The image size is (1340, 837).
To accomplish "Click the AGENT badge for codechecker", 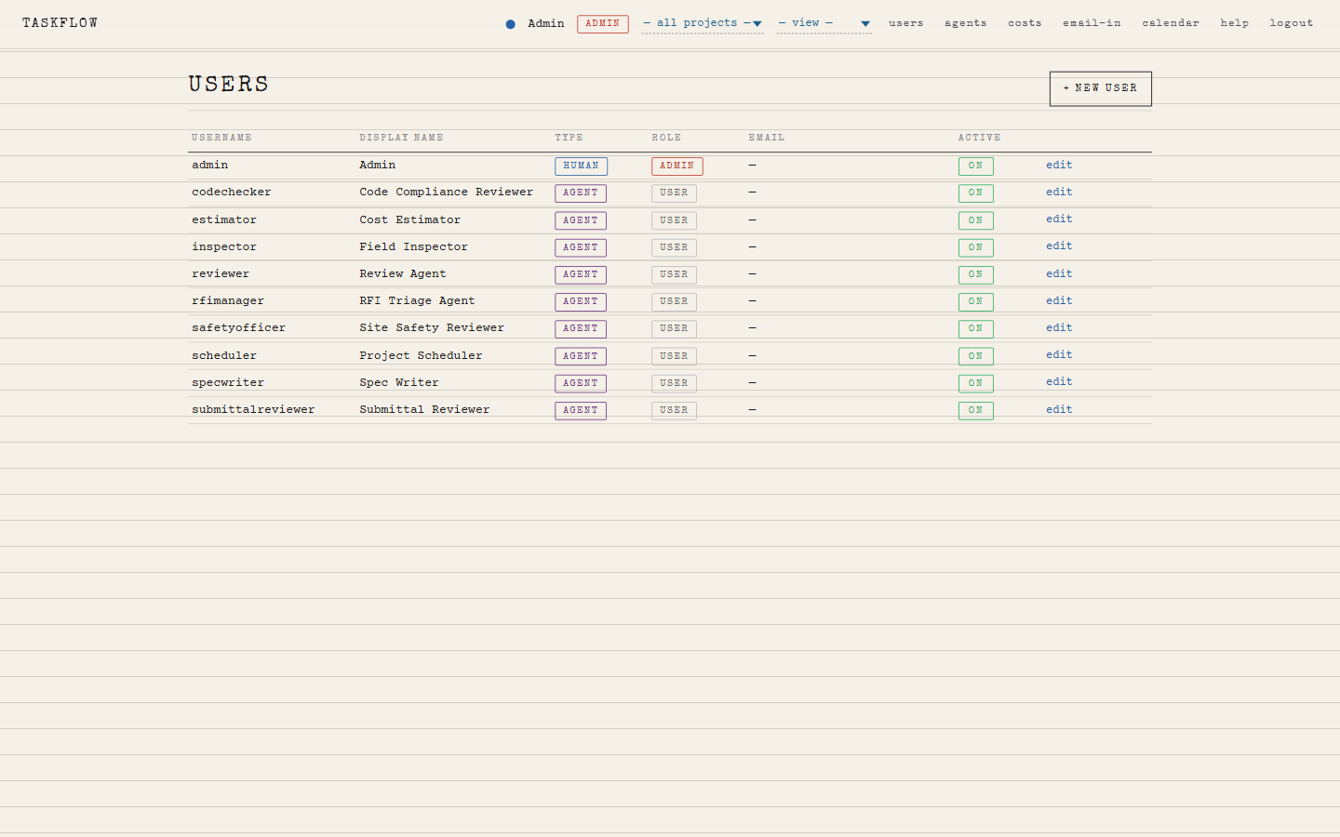I will 581,193.
